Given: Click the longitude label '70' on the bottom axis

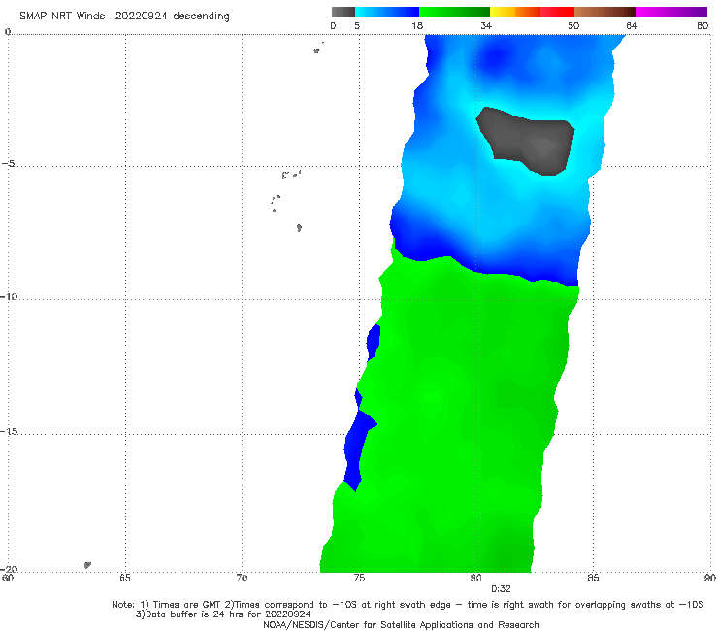Looking at the screenshot, I should click(x=242, y=578).
